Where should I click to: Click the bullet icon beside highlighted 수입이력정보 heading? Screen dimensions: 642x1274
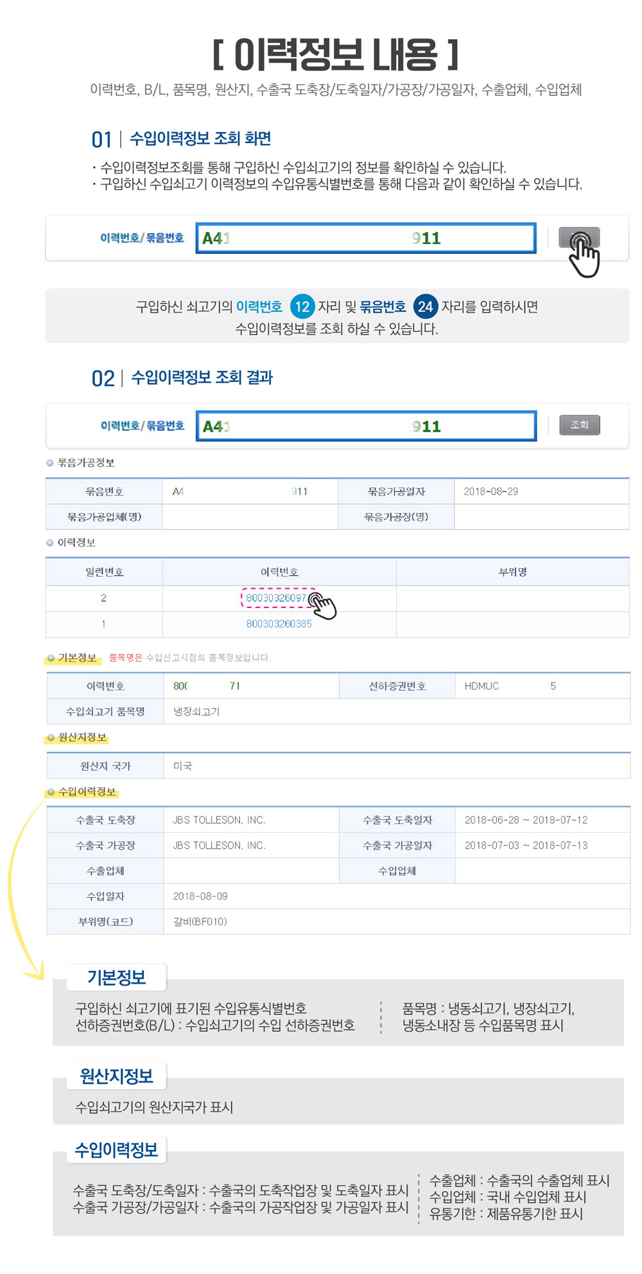pyautogui.click(x=51, y=792)
